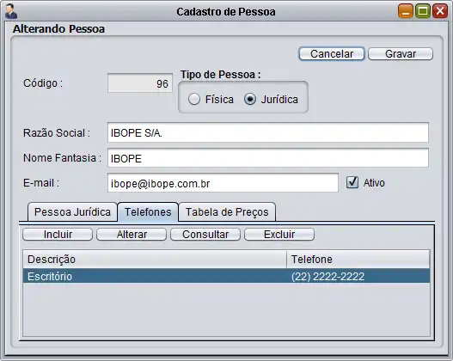Delete the phone with the Excluir button

[x=279, y=235]
